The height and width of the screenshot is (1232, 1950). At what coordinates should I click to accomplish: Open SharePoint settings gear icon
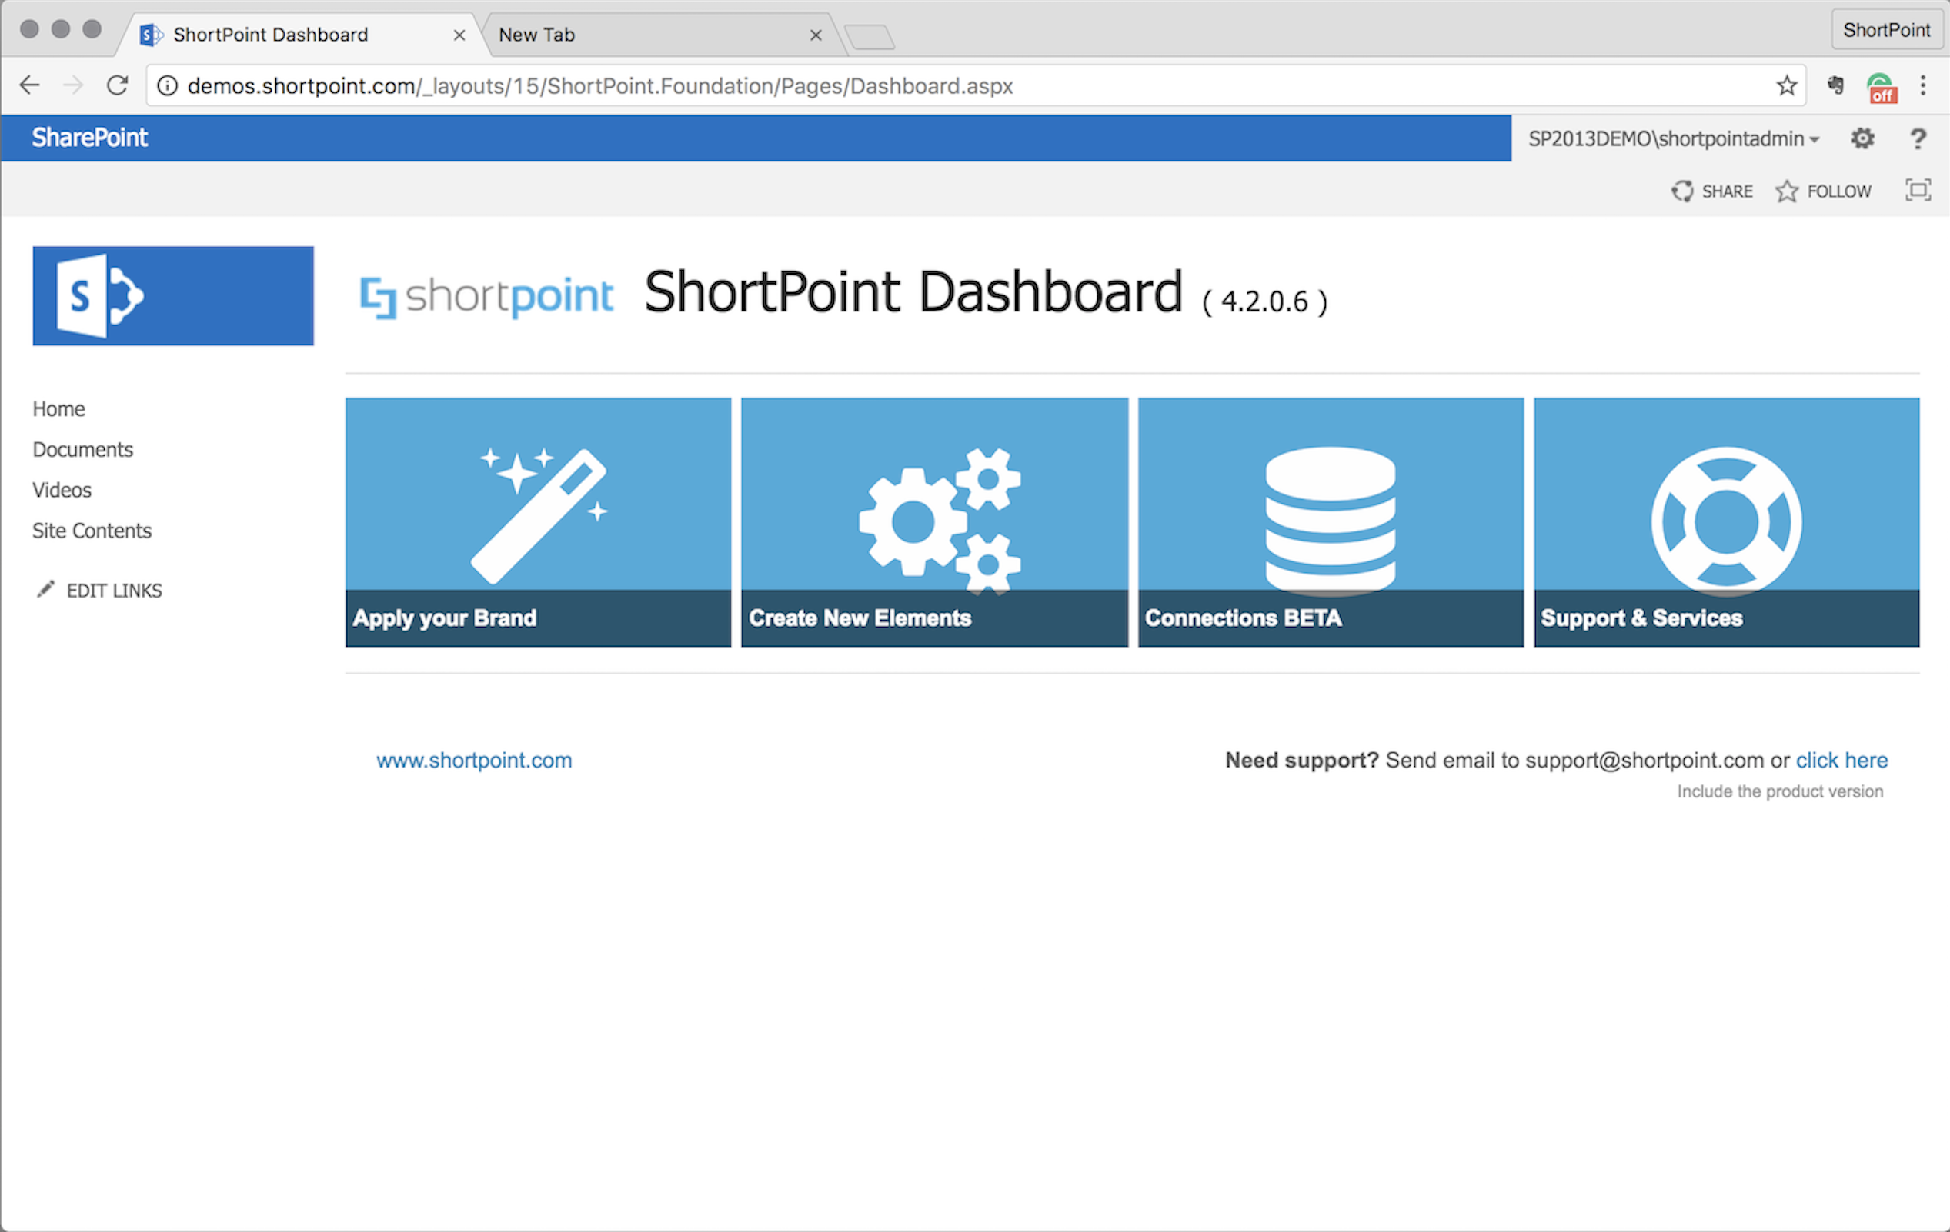tap(1862, 138)
